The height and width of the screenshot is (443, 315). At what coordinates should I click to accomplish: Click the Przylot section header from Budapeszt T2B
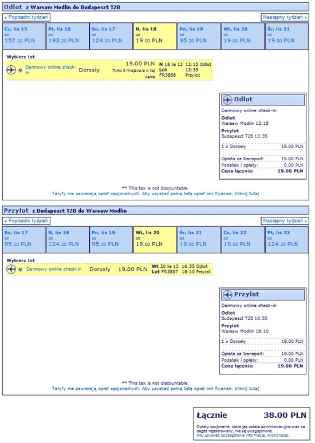(x=156, y=211)
